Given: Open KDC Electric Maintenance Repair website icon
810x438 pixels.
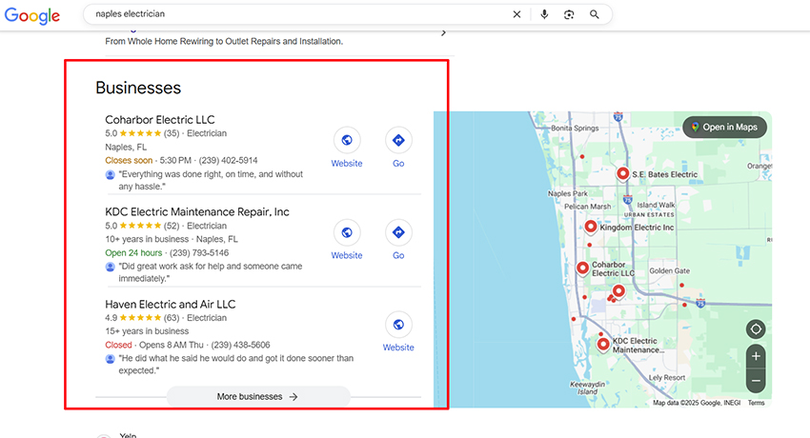Looking at the screenshot, I should [x=347, y=232].
